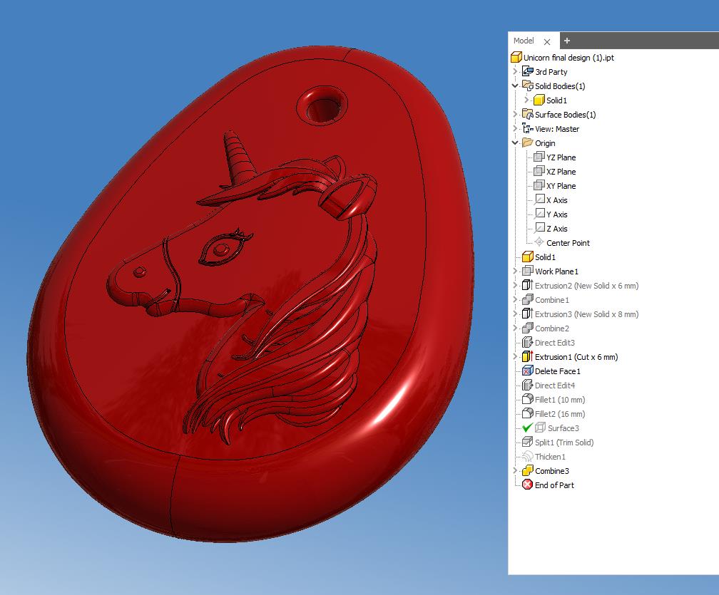Select the Z Axis icon
Viewport: 719px width, 595px height.
[539, 228]
